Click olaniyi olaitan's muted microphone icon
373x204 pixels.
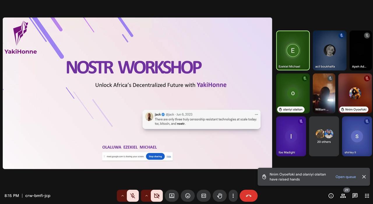(305, 78)
